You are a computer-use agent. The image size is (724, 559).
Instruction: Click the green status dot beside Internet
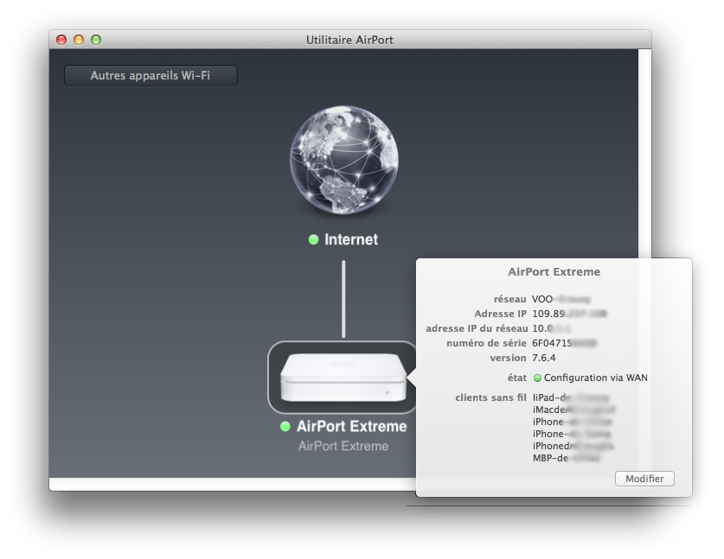(313, 240)
